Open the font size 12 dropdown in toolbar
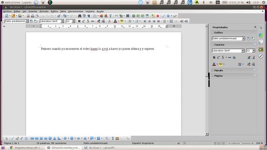This screenshot has height=150, width=267. tap(73, 21)
